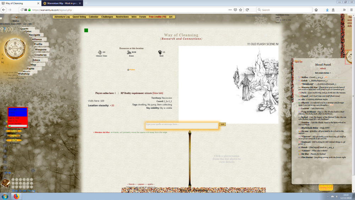Viewport: 355px width, 200px height.
Task: Reload the page with the refresh icon
Action: point(247,10)
